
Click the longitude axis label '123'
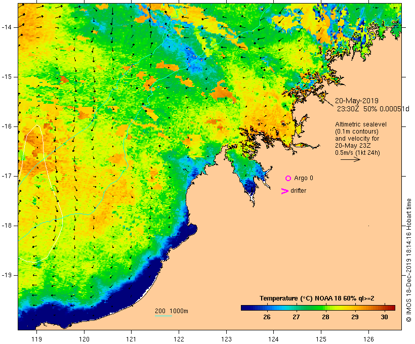226,339
